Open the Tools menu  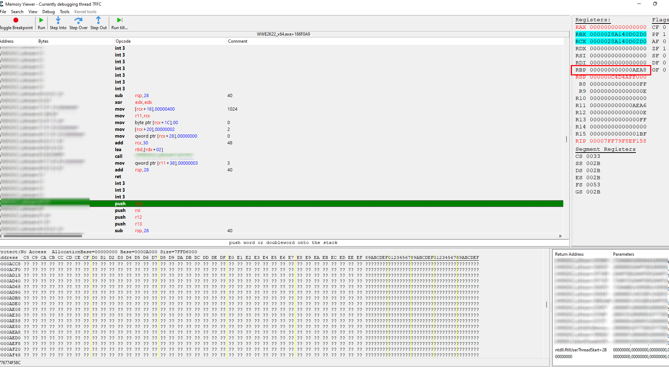[x=64, y=12]
